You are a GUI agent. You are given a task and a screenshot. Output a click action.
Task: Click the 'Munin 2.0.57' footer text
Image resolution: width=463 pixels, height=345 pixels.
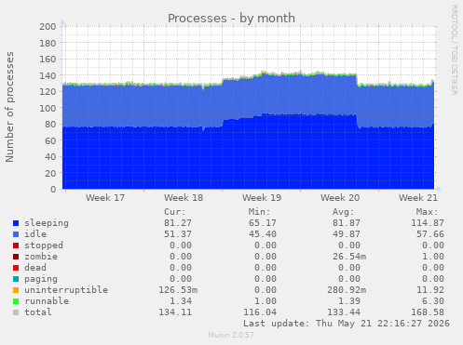231,335
